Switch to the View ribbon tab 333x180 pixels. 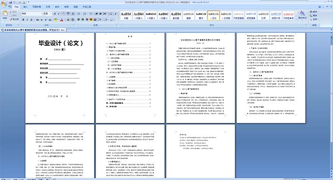[75, 7]
